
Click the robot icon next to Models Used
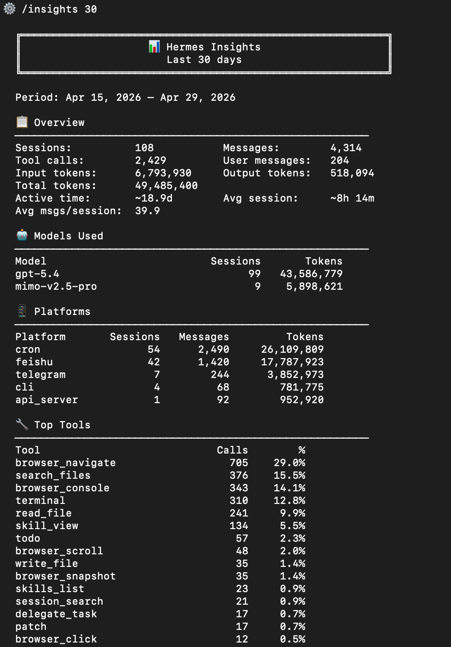point(22,235)
